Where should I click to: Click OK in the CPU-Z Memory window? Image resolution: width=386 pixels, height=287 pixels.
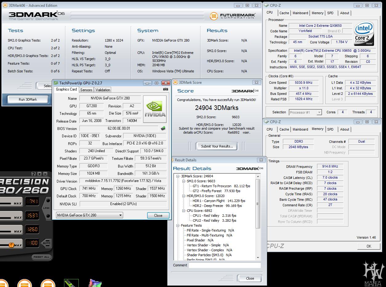tap(369, 246)
